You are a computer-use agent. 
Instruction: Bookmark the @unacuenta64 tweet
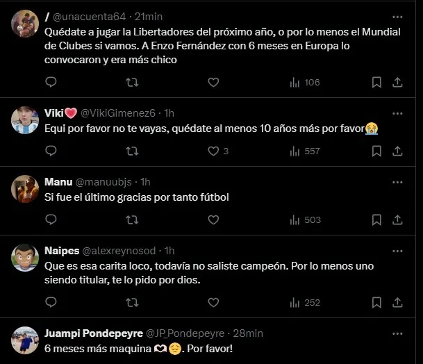pyautogui.click(x=376, y=82)
